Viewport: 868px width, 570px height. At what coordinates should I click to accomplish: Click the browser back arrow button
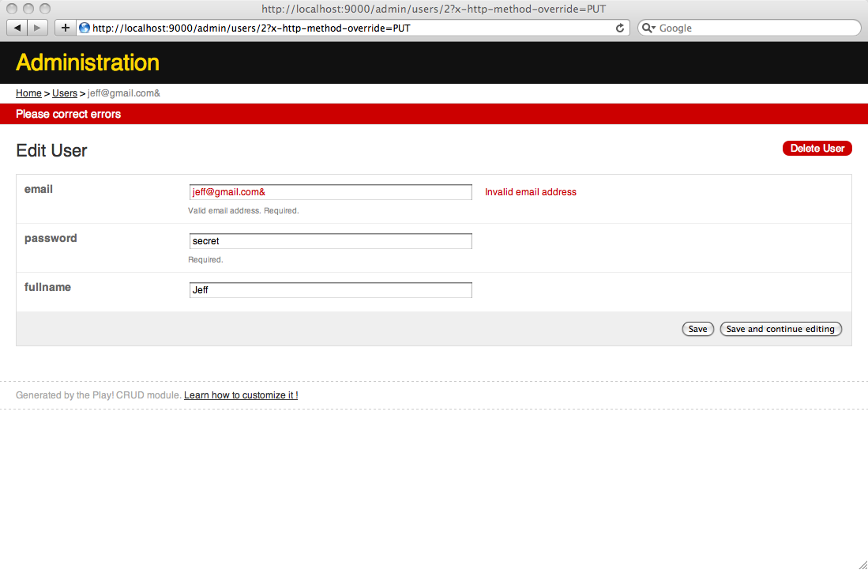click(x=17, y=28)
